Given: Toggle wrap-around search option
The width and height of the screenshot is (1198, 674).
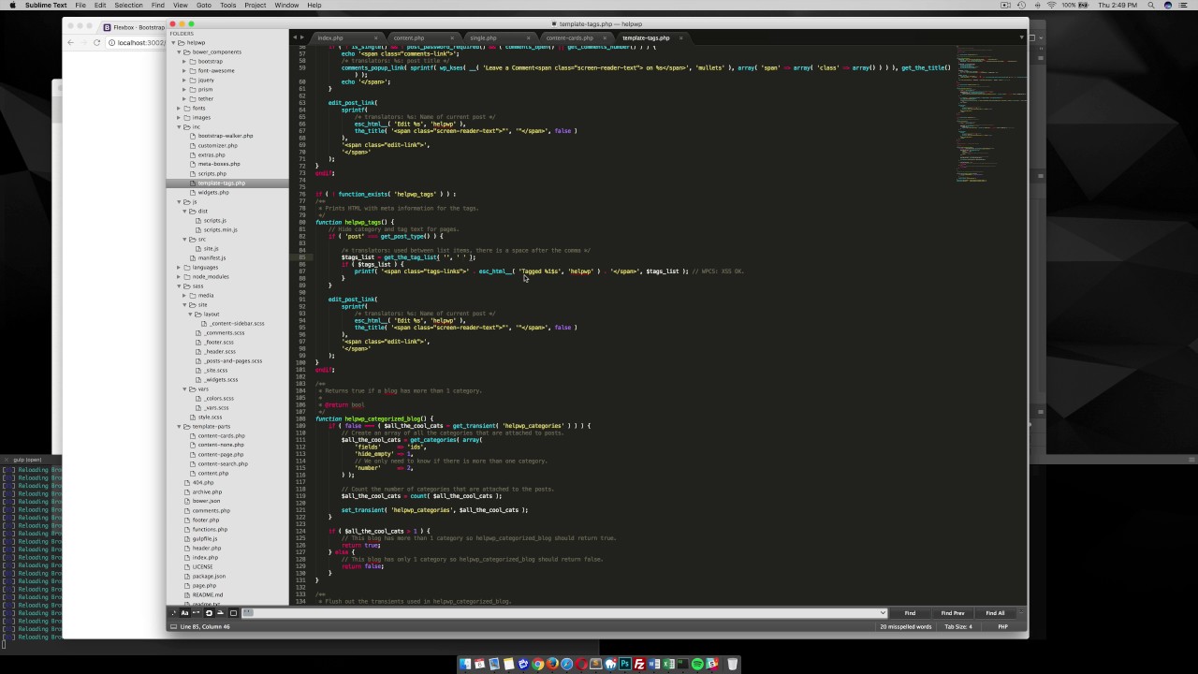Looking at the screenshot, I should 209,613.
